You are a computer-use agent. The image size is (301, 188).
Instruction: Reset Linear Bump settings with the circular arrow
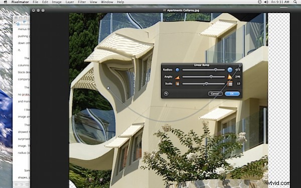[166, 94]
